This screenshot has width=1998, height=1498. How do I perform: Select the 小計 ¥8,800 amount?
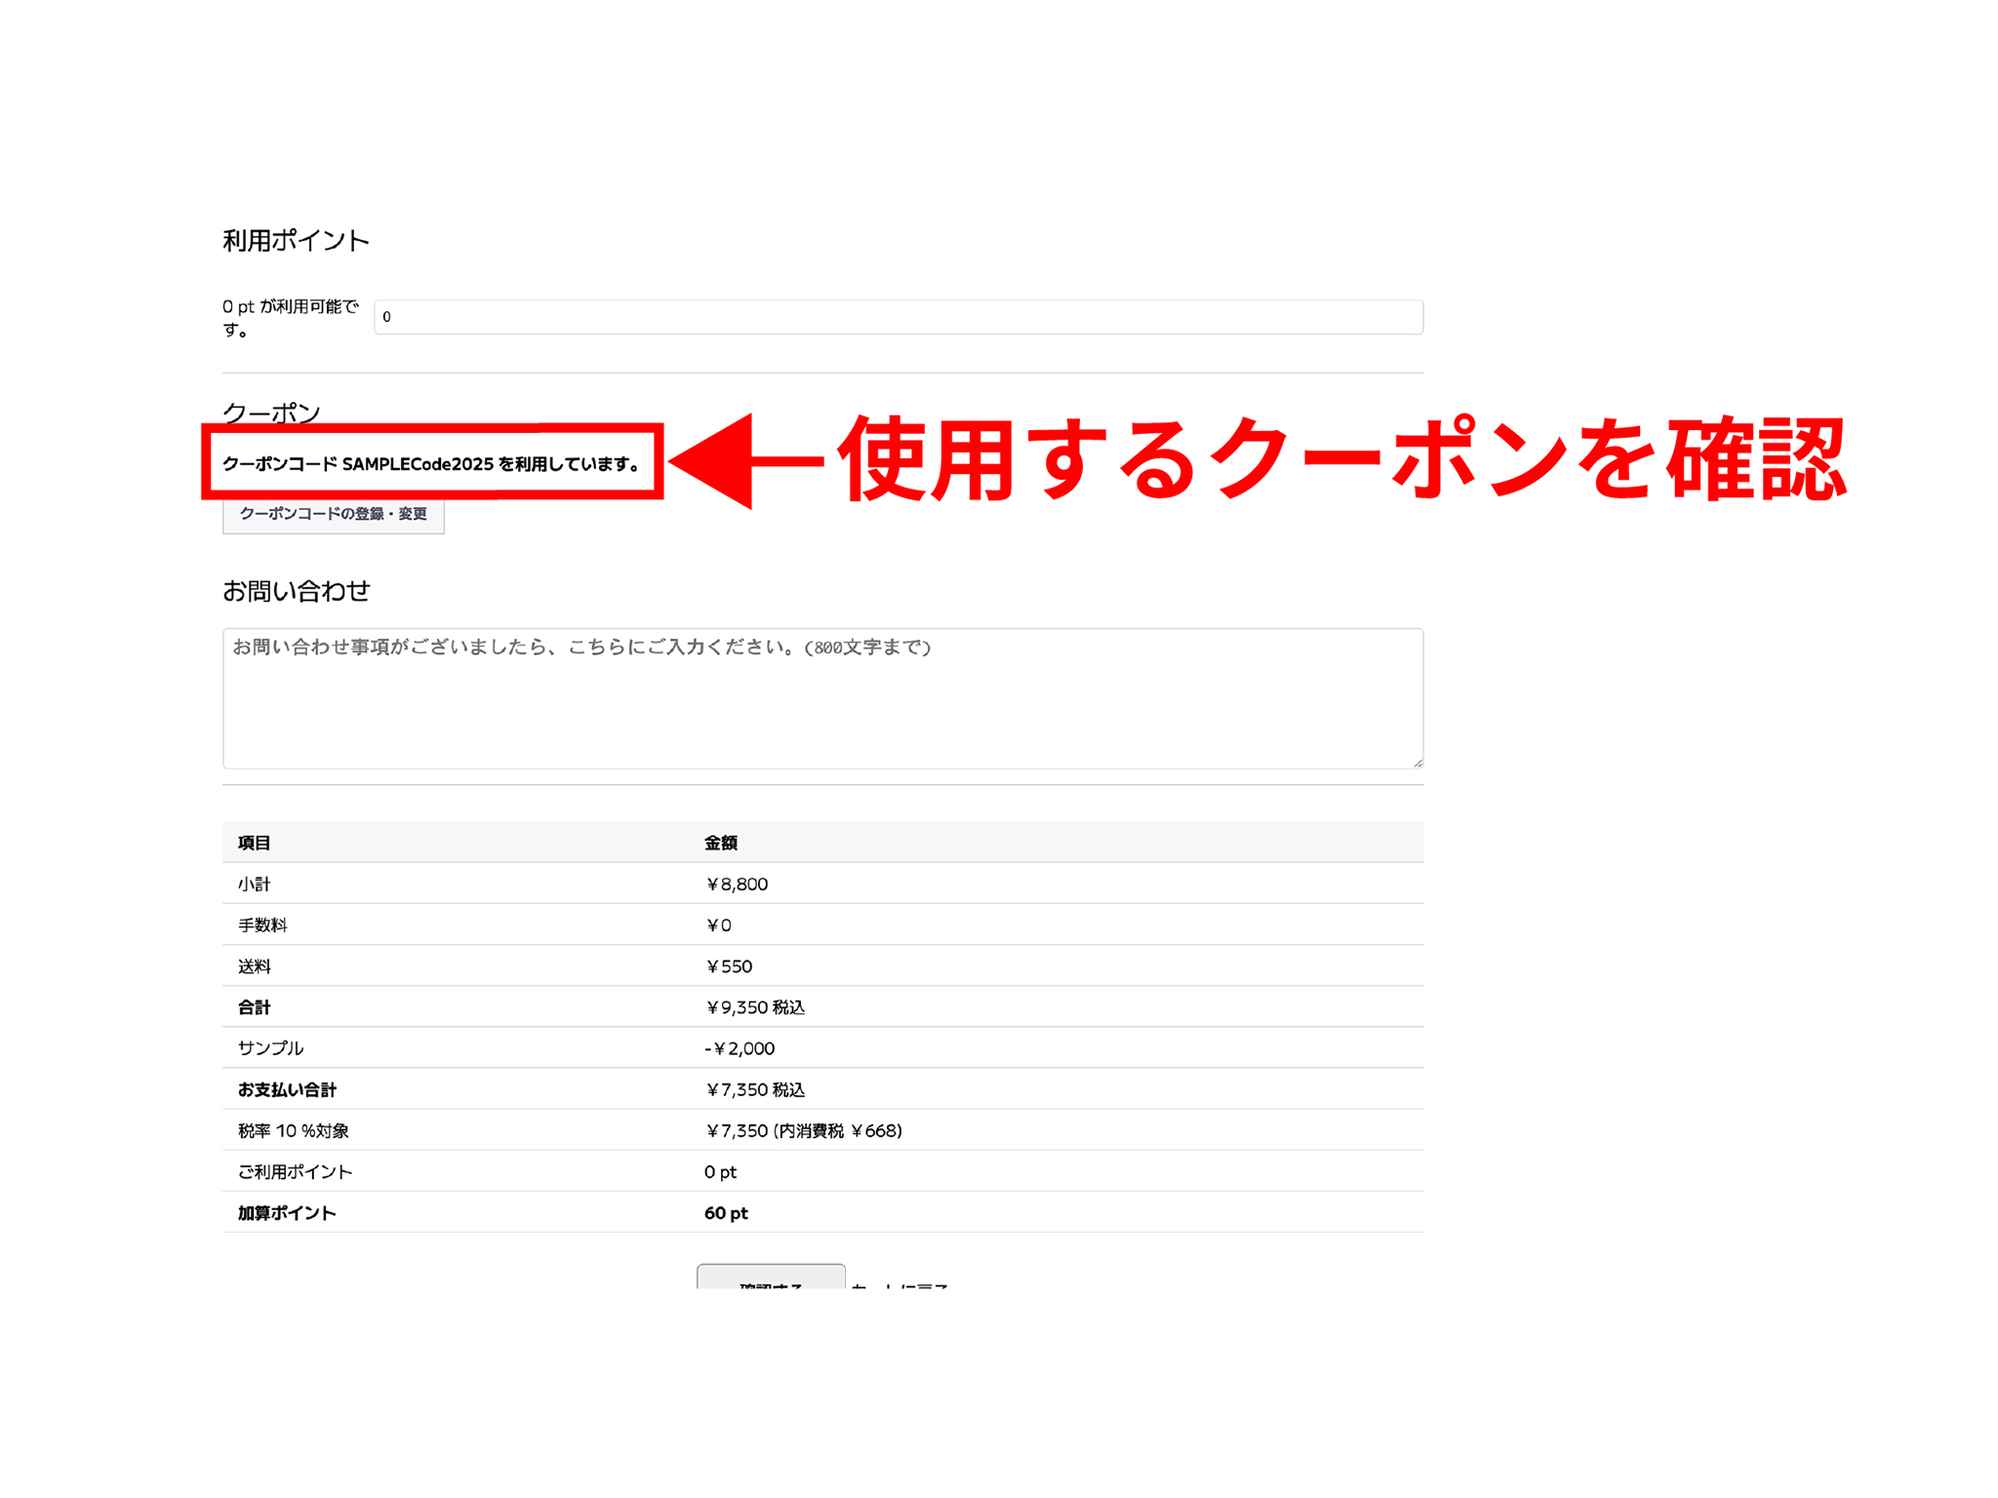(x=737, y=885)
